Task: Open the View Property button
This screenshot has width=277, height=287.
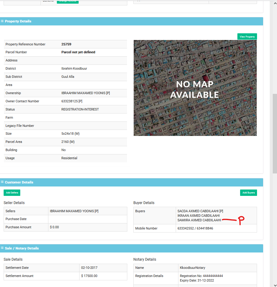Action: [247, 37]
